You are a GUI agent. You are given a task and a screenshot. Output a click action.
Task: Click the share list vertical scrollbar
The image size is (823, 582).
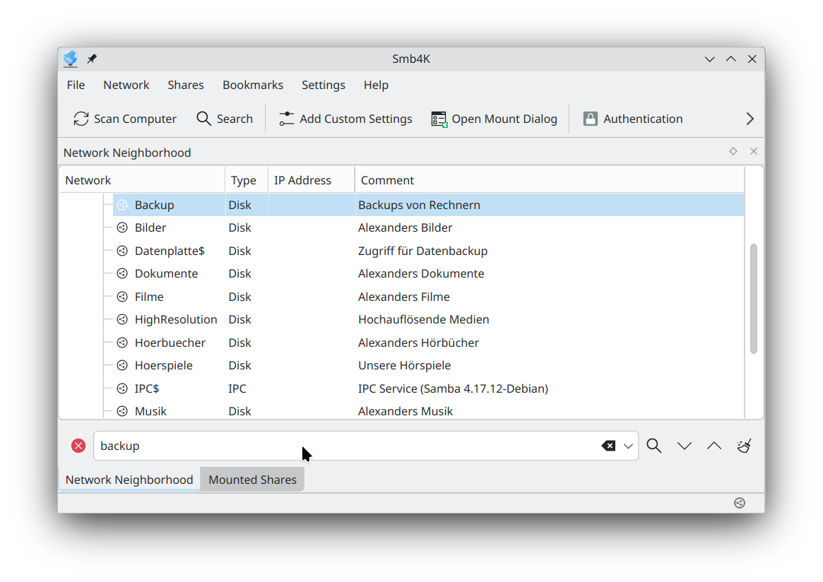pos(753,298)
